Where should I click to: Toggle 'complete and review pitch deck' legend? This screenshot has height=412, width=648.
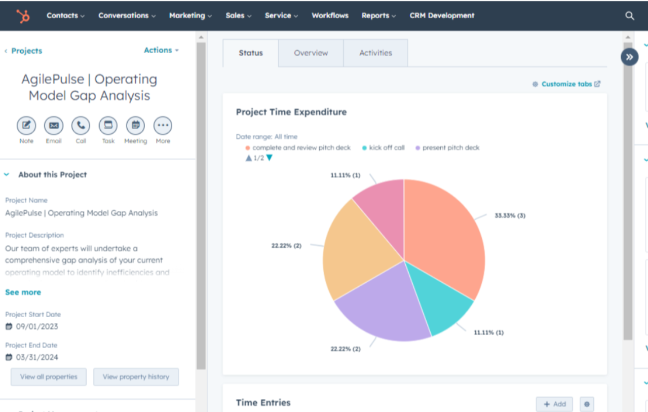click(x=298, y=148)
